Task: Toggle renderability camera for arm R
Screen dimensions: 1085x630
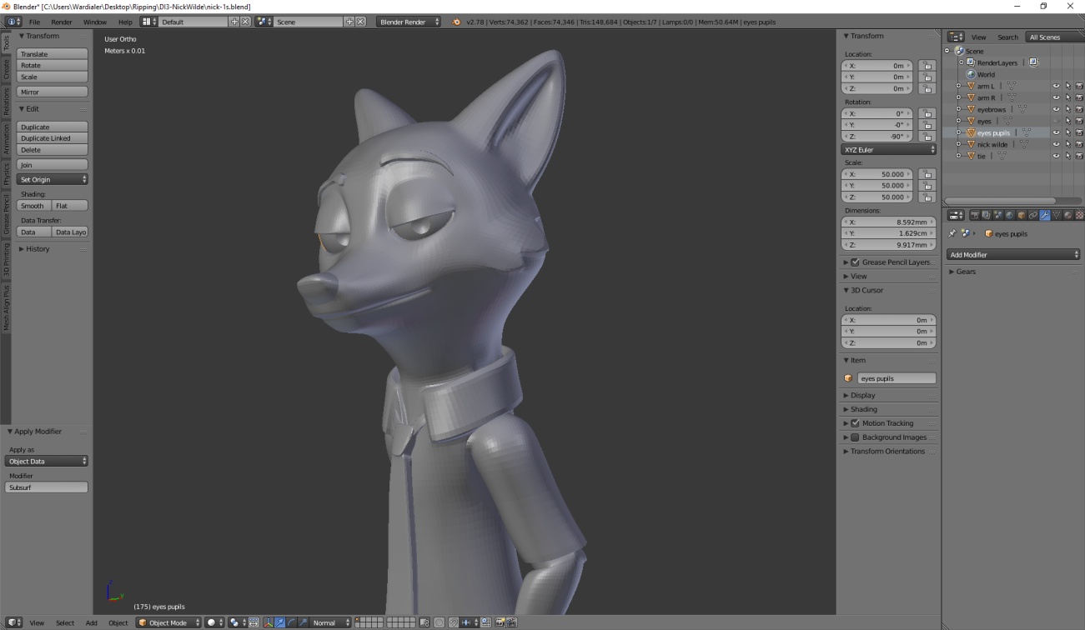Action: pyautogui.click(x=1079, y=97)
